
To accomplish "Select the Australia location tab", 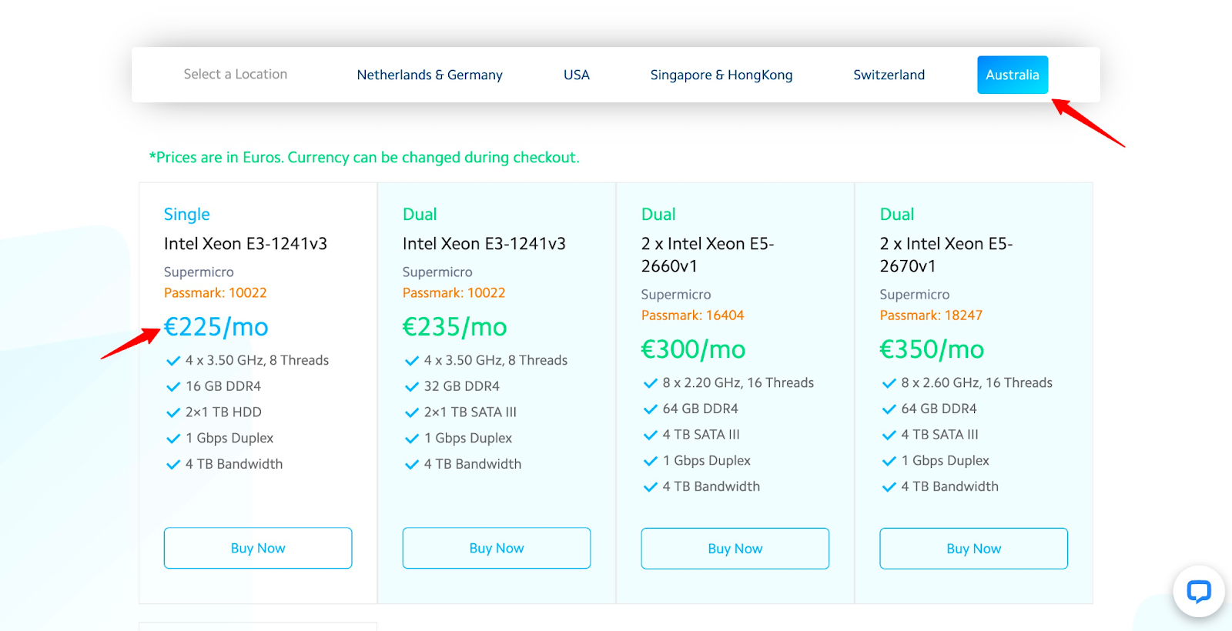I will 1012,75.
